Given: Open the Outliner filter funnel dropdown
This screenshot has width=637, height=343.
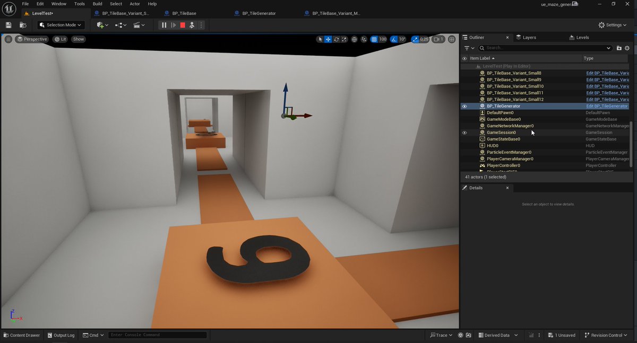Looking at the screenshot, I should (469, 48).
